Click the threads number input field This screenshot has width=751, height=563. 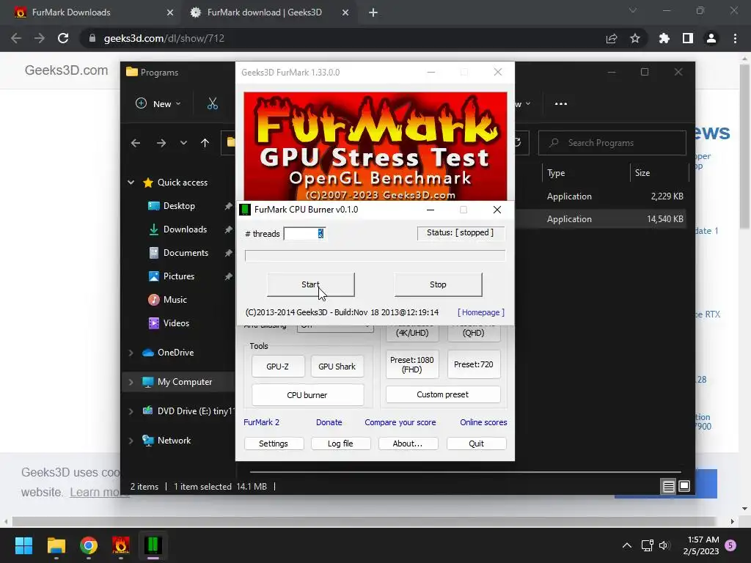tap(304, 233)
